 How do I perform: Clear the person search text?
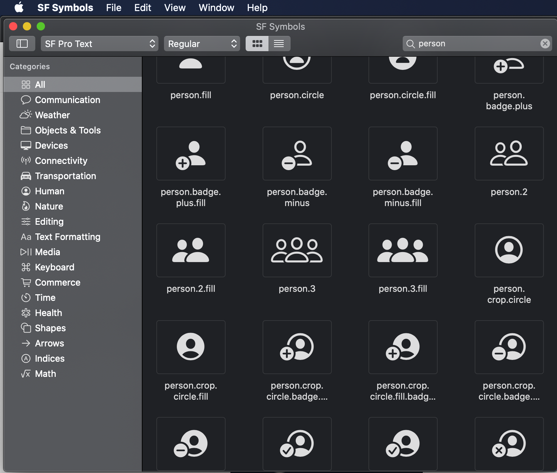(545, 44)
